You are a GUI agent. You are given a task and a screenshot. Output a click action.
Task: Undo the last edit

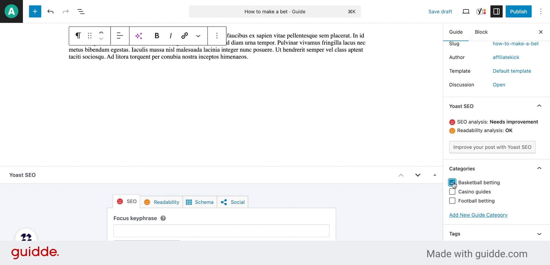pos(50,11)
